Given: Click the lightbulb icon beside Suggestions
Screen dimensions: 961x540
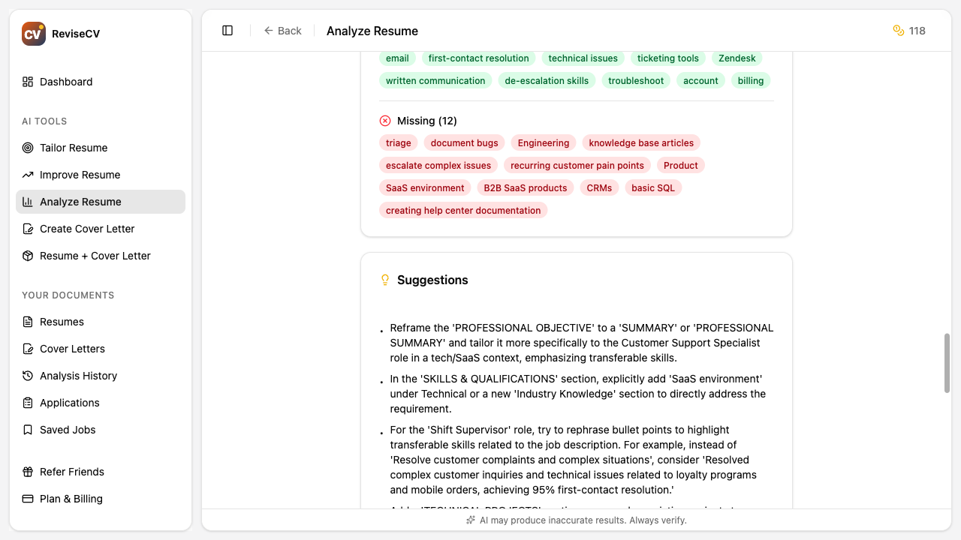Looking at the screenshot, I should 385,279.
